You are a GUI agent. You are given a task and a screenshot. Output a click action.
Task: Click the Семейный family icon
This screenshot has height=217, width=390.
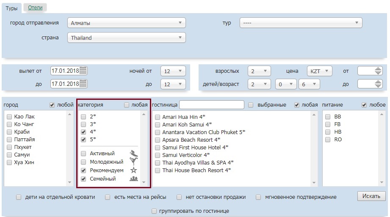click(134, 179)
